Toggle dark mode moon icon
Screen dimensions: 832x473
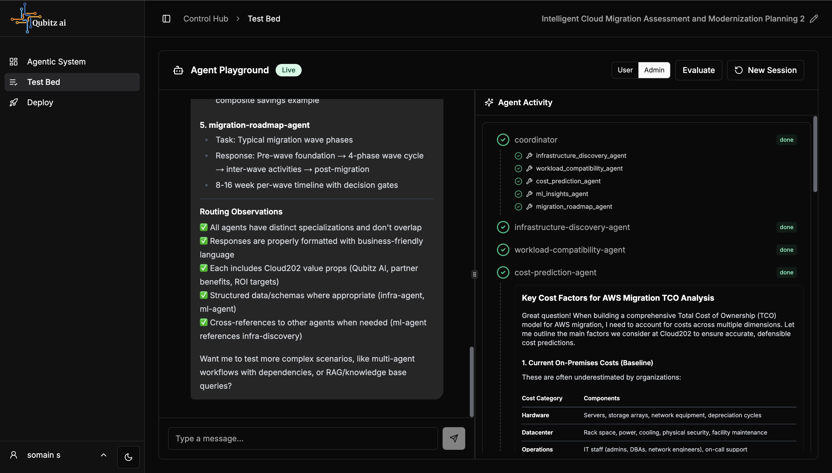click(x=128, y=457)
